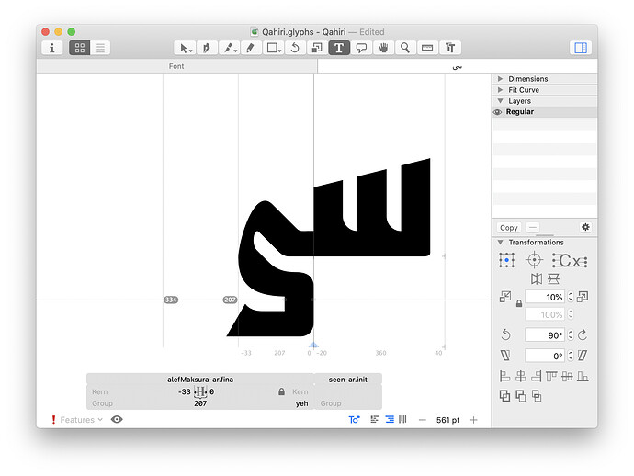This screenshot has height=476, width=634.
Task: Switch to list view of glyphs
Action: click(100, 48)
